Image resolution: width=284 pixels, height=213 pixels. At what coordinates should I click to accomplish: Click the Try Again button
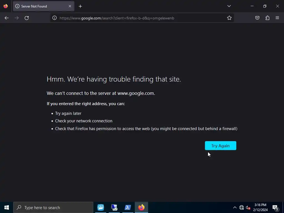tap(220, 146)
